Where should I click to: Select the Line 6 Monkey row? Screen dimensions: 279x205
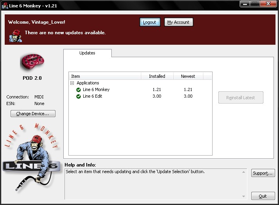coord(140,89)
